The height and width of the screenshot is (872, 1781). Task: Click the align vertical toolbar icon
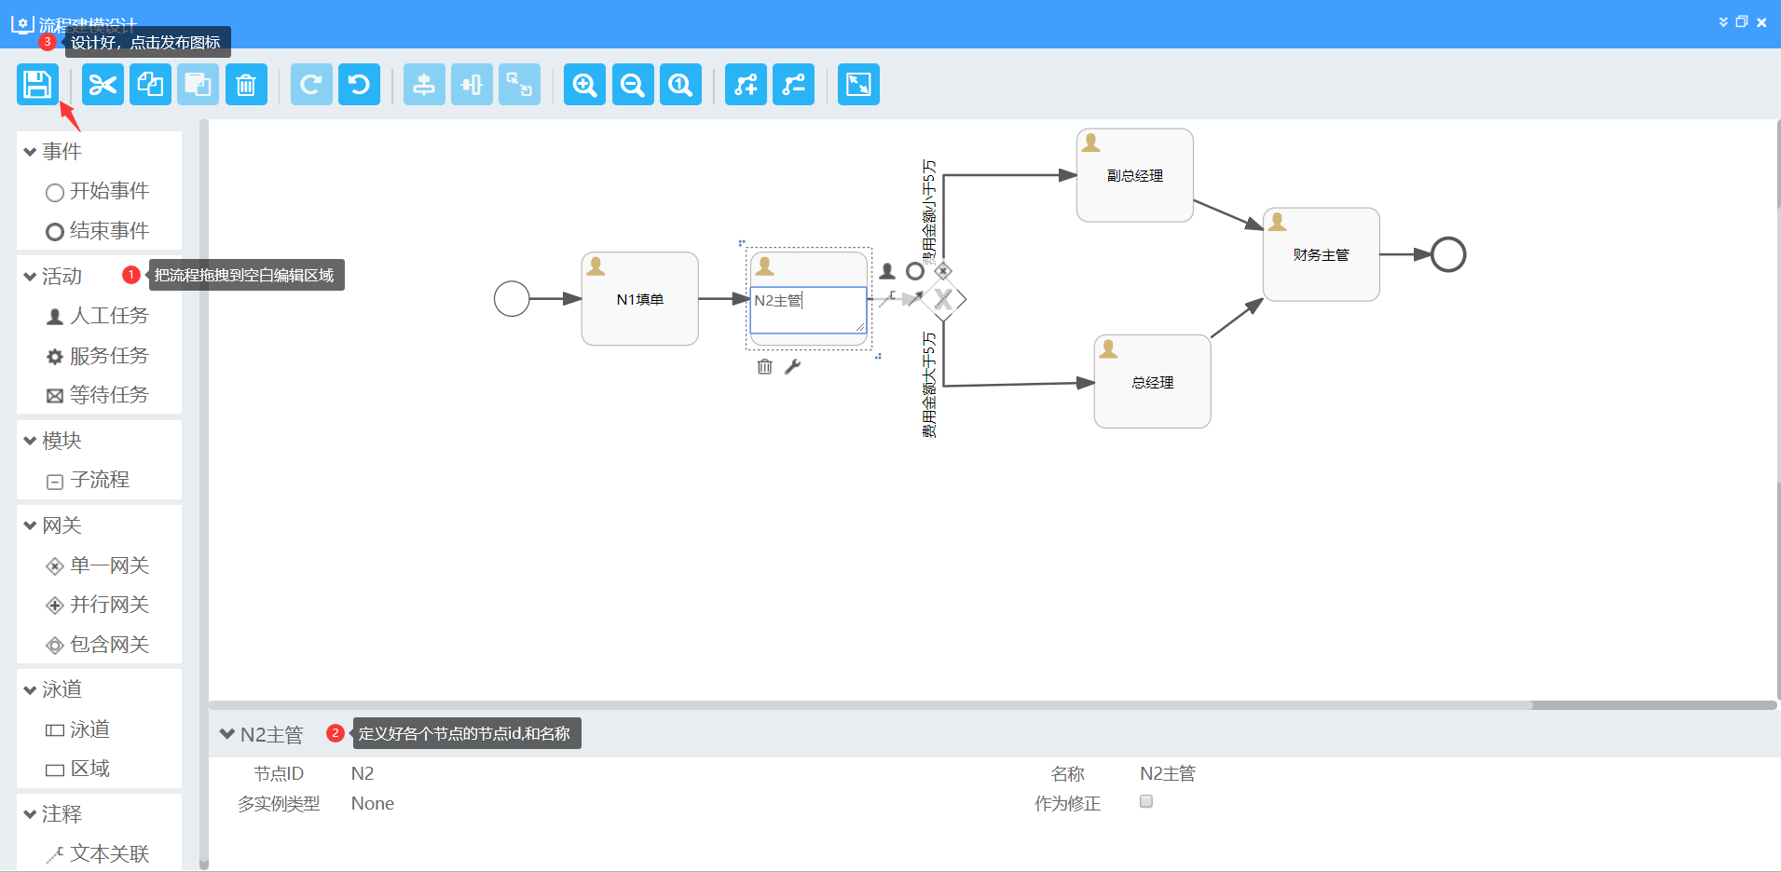424,85
